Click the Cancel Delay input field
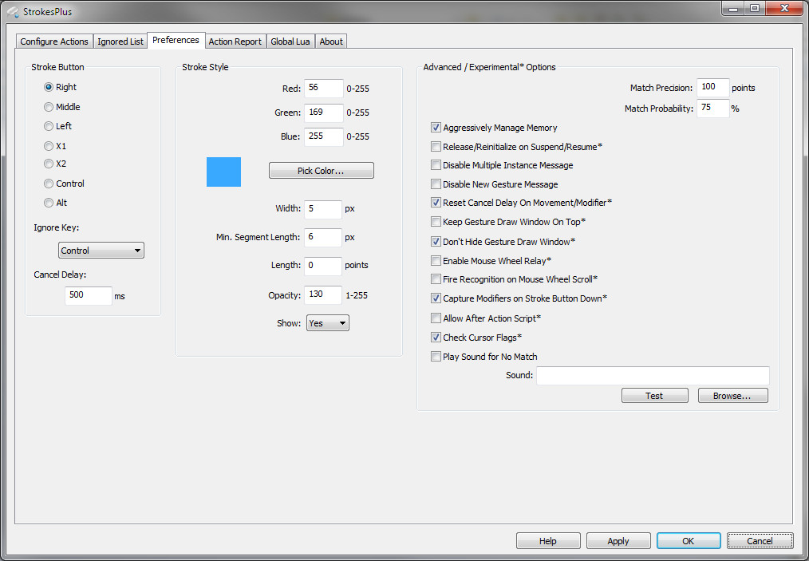Screen dimensions: 809x561 (89, 295)
